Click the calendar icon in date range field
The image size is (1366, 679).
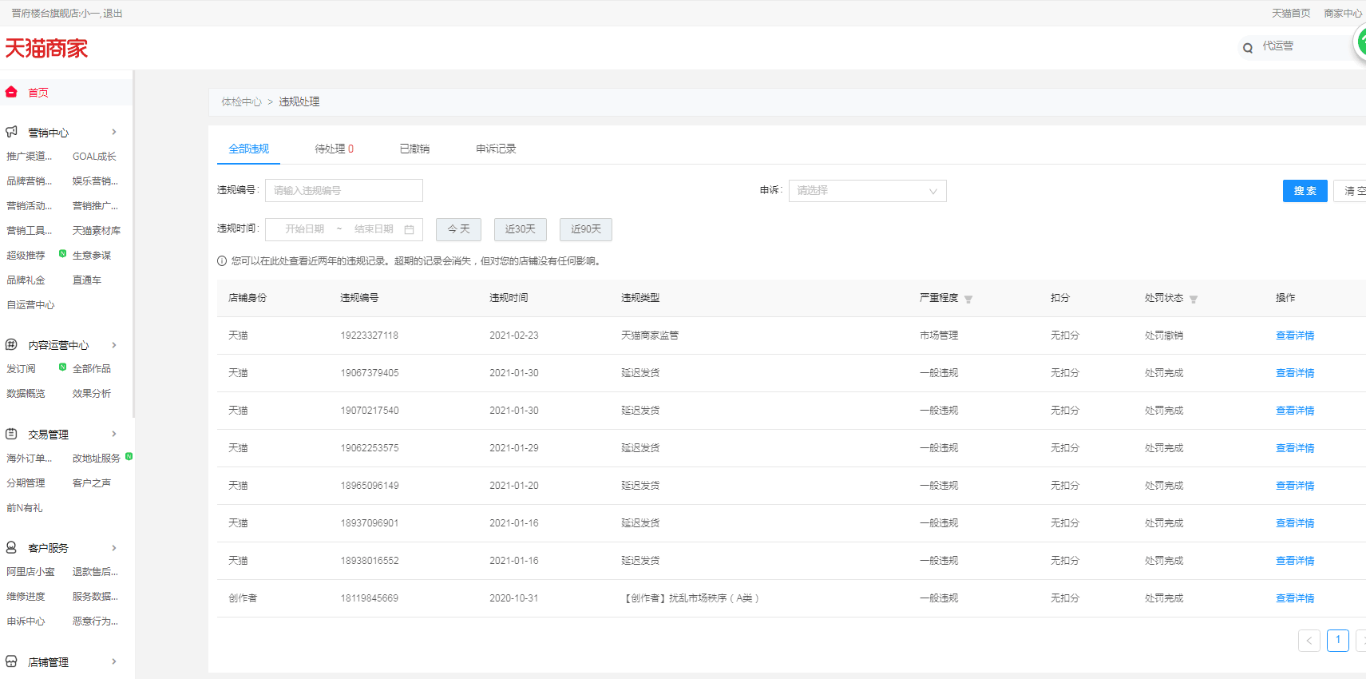[x=409, y=229]
